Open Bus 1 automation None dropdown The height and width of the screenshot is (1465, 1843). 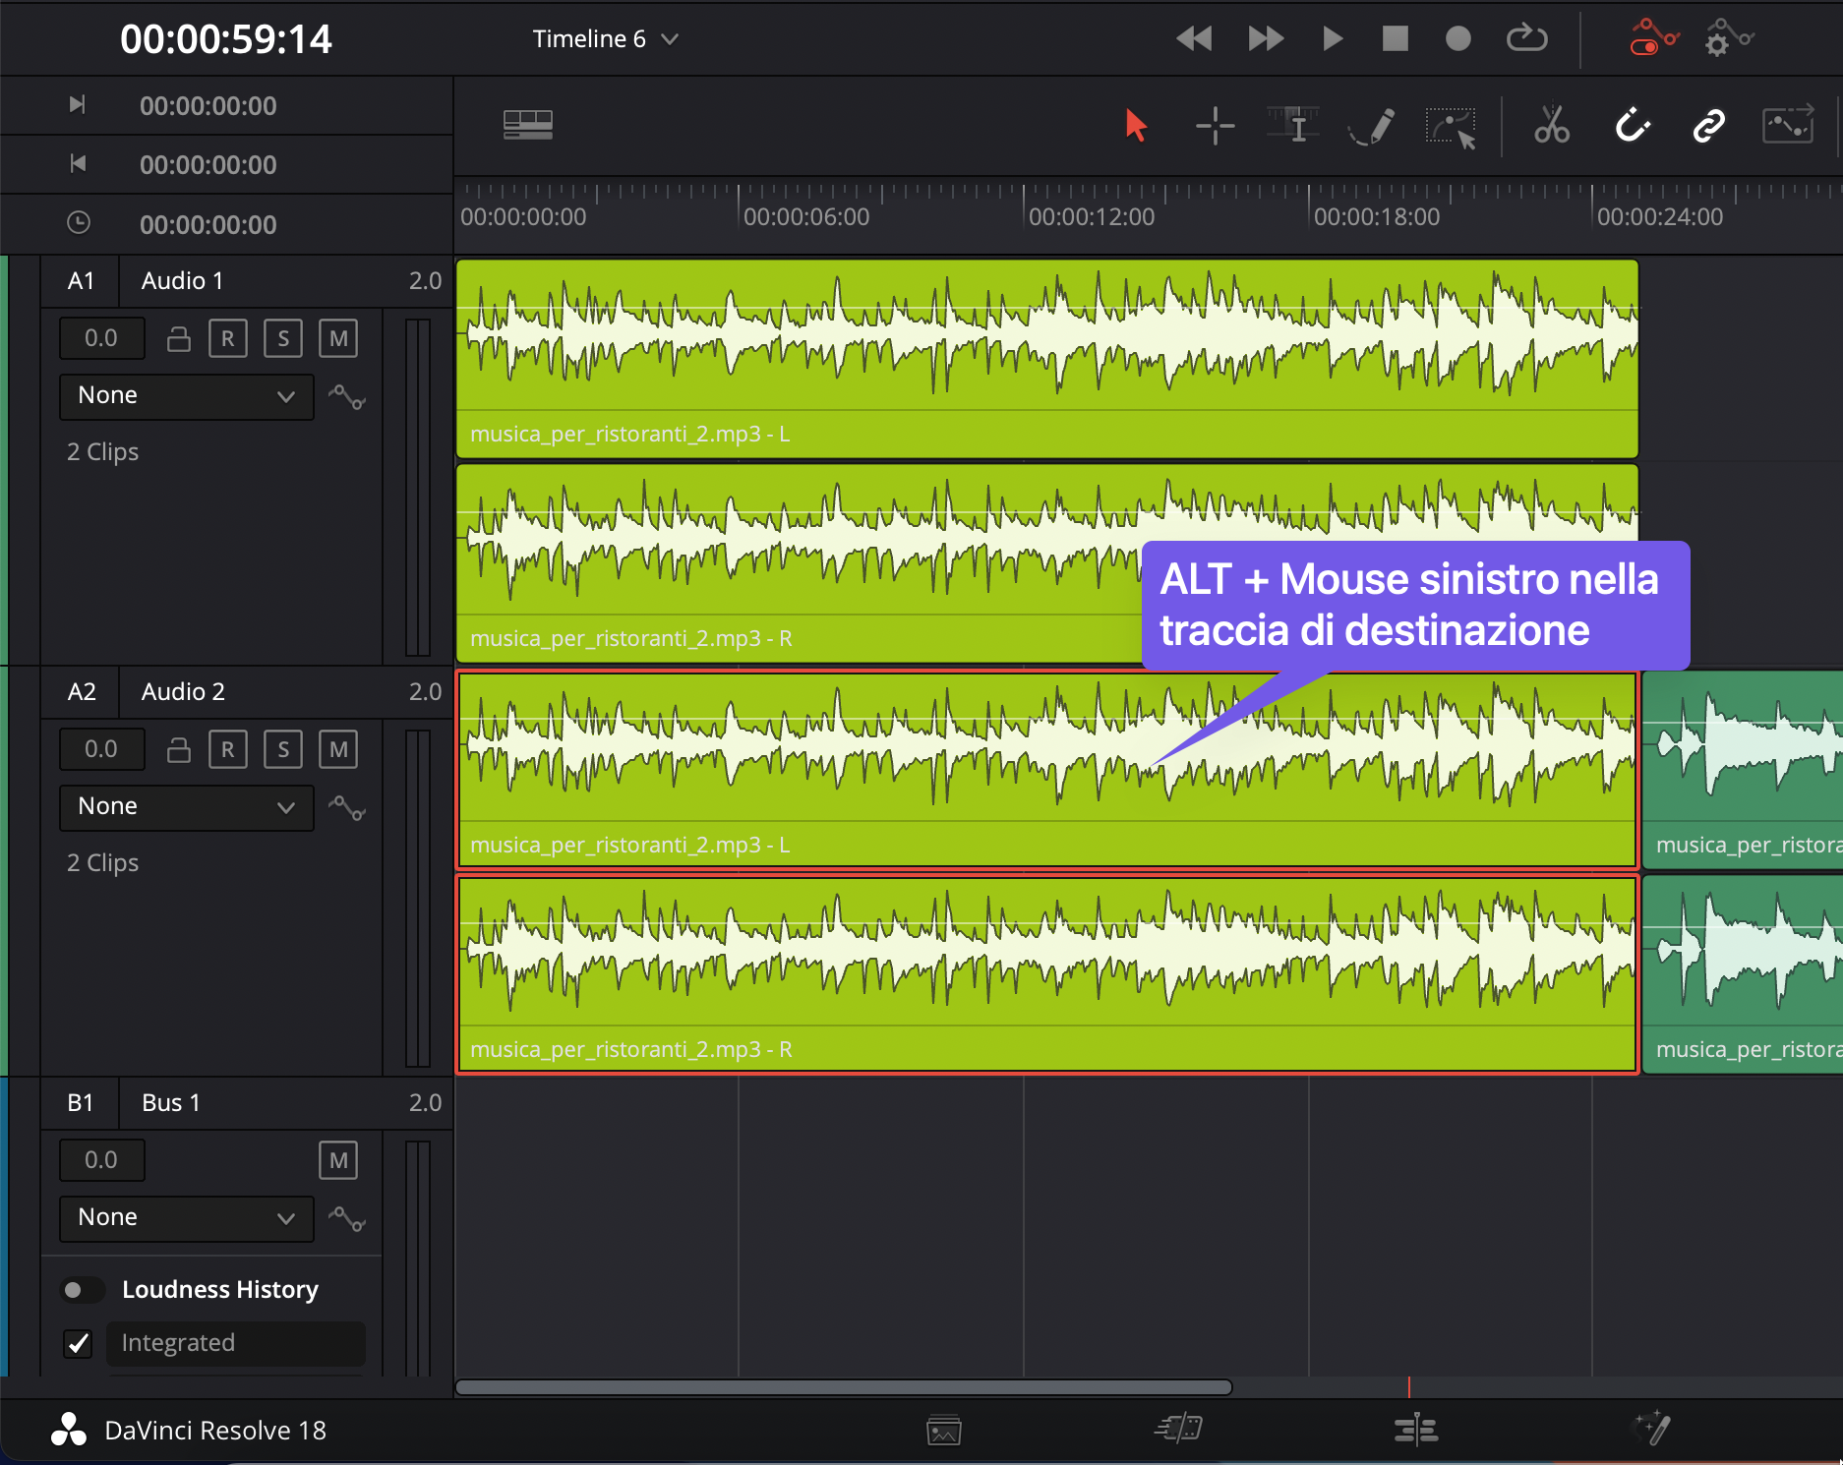[x=187, y=1218]
